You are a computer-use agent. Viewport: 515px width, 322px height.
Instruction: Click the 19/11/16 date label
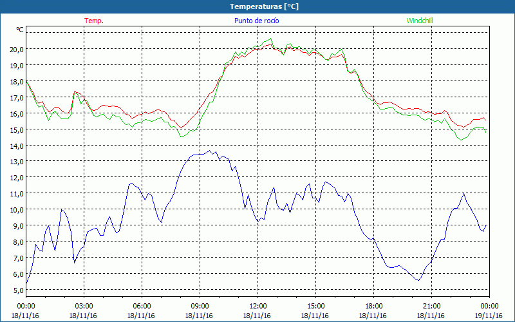(489, 316)
